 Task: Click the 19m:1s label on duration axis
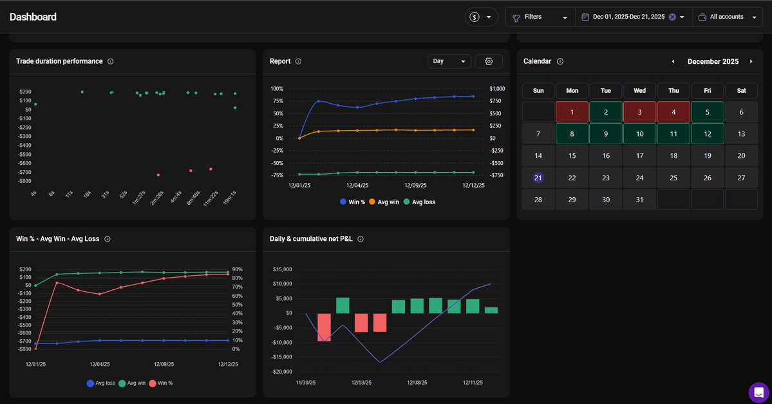[x=231, y=198]
